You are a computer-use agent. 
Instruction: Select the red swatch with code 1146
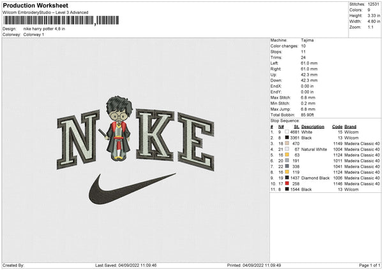[287, 183]
